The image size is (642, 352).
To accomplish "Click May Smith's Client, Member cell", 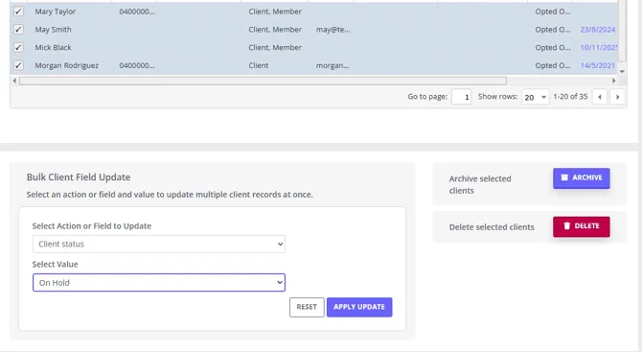I will point(275,30).
